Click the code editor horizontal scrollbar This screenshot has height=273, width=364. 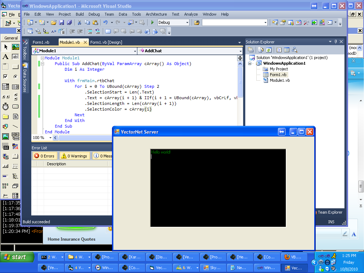tap(85, 138)
